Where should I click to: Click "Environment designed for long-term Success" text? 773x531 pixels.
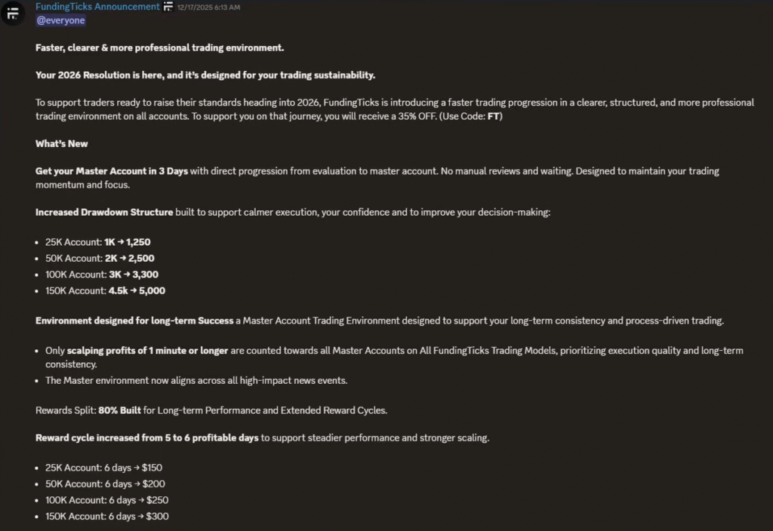coord(134,321)
